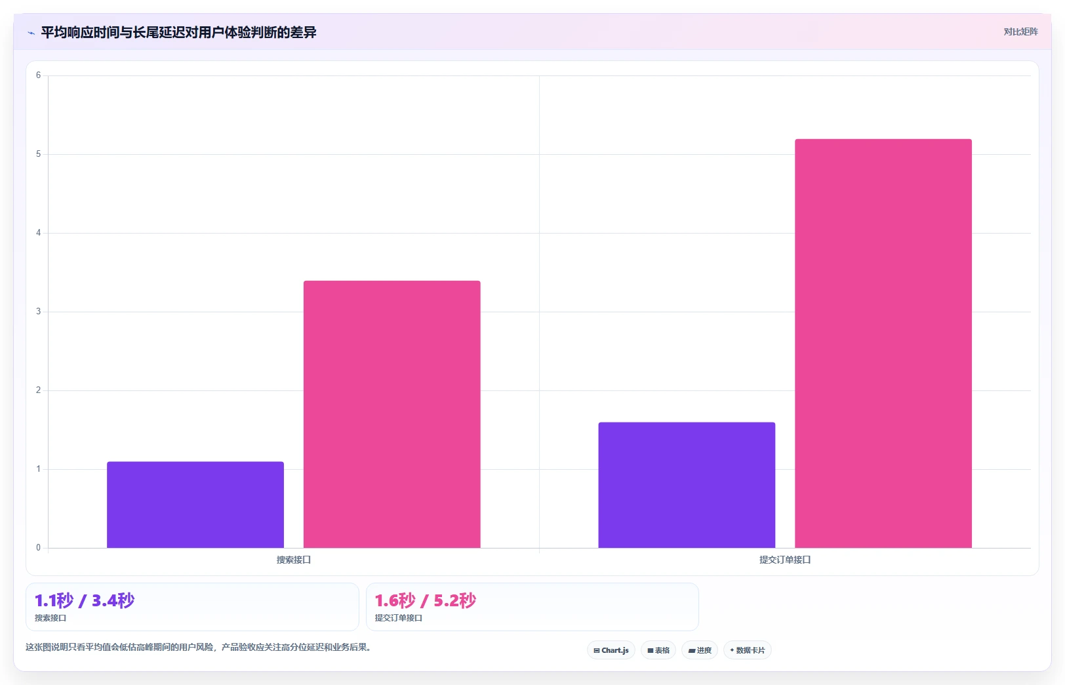1065x685 pixels.
Task: Click the summary sentence below the cards
Action: click(200, 647)
